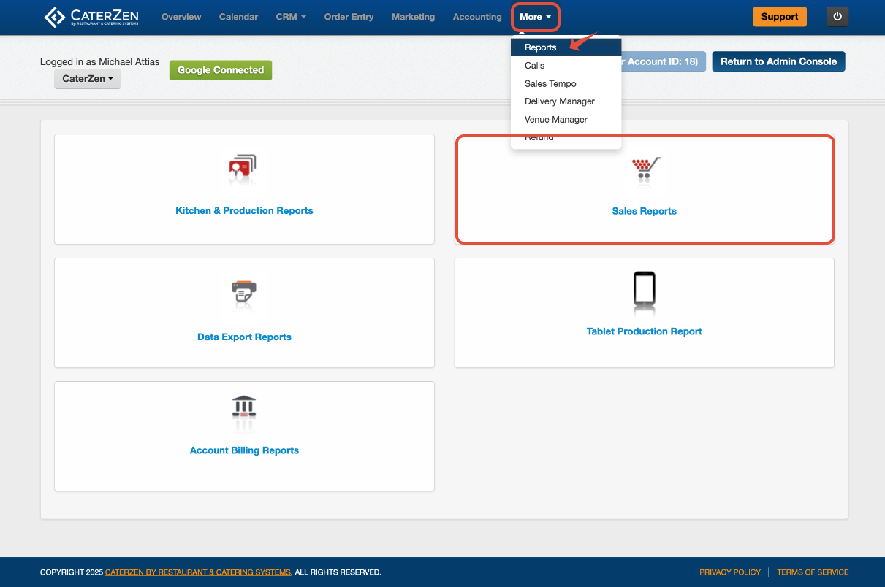Open the Terms of Service footer link
Screen dimensions: 885x587
point(813,572)
